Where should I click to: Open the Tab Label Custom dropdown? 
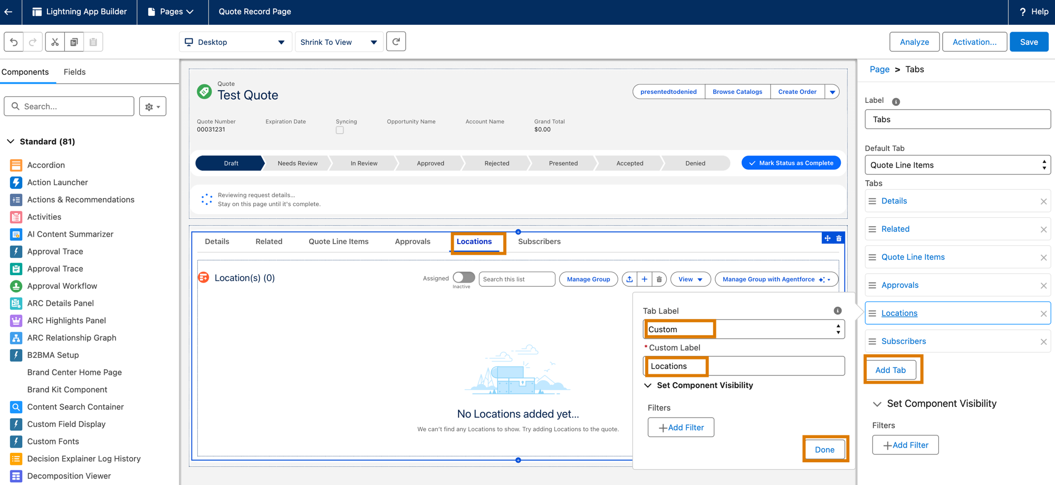click(744, 329)
